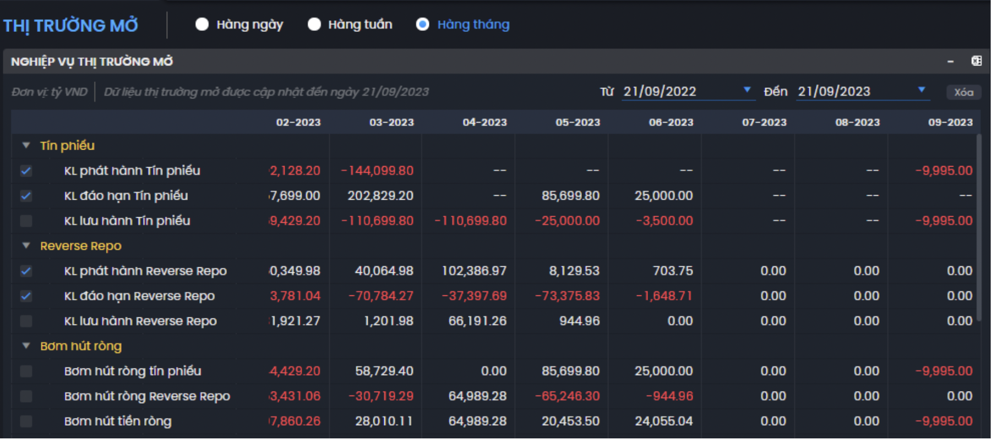The image size is (991, 440).
Task: Minimize the Nghiệp vụ thị trường mở panel
Action: click(950, 62)
